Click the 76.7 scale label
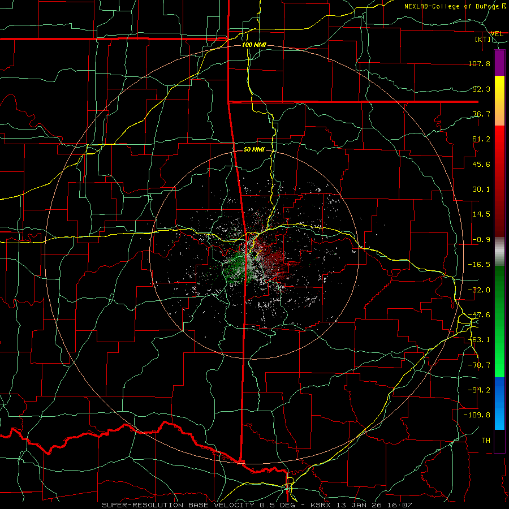The width and height of the screenshot is (509, 509). (481, 114)
